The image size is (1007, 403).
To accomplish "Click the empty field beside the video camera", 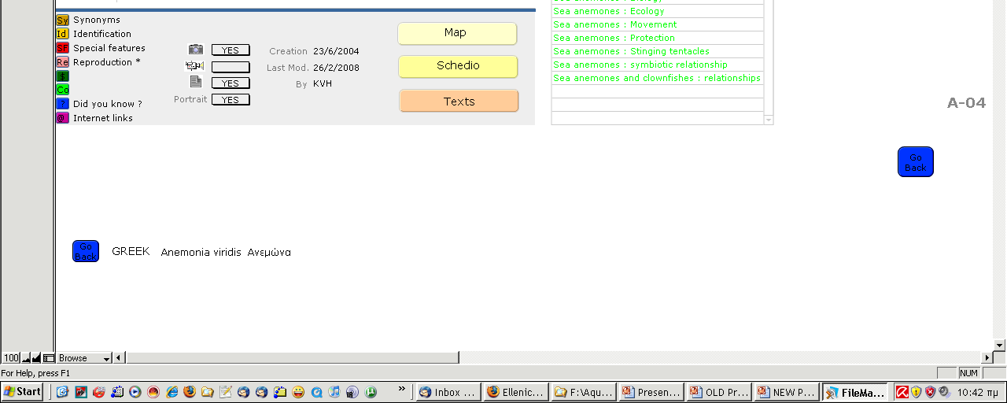I will coord(231,67).
